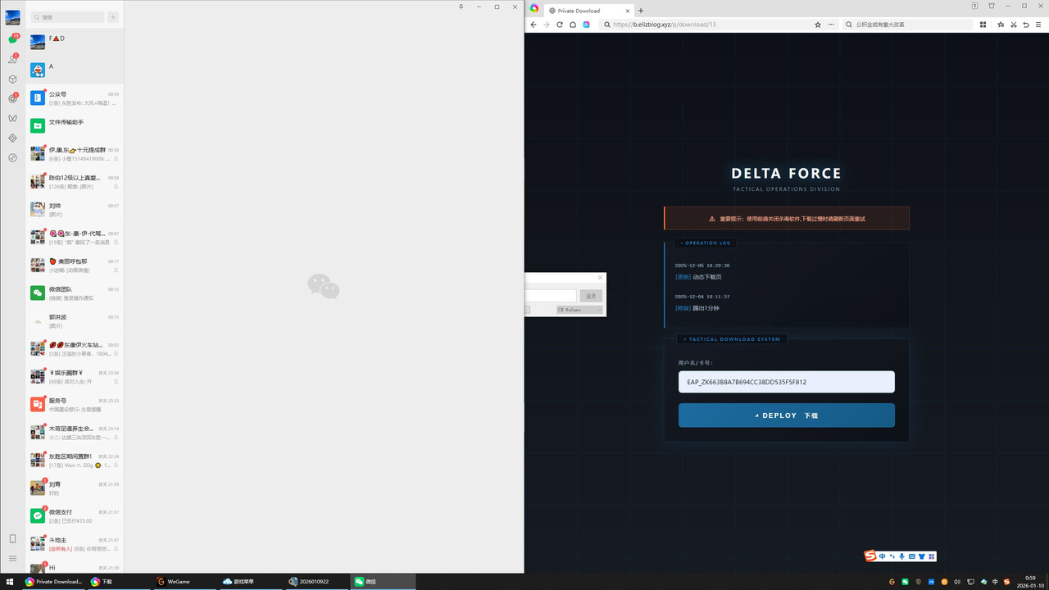The height and width of the screenshot is (590, 1049).
Task: Pin the WeChat window with the pin icon
Action: [461, 7]
